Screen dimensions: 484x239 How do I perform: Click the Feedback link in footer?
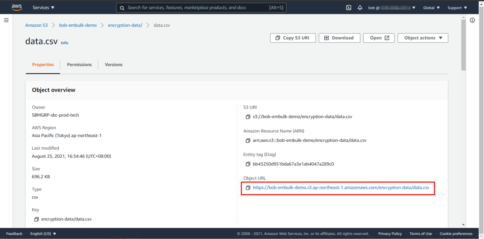click(x=15, y=234)
